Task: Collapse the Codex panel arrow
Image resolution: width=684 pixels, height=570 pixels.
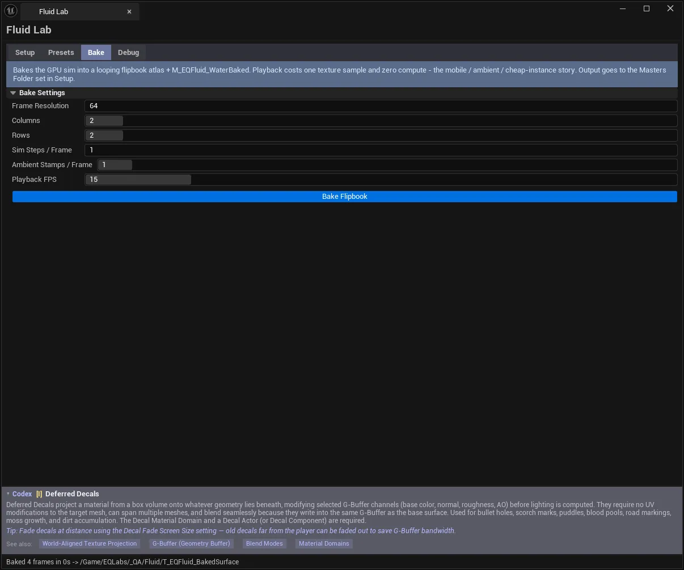Action: pyautogui.click(x=8, y=494)
